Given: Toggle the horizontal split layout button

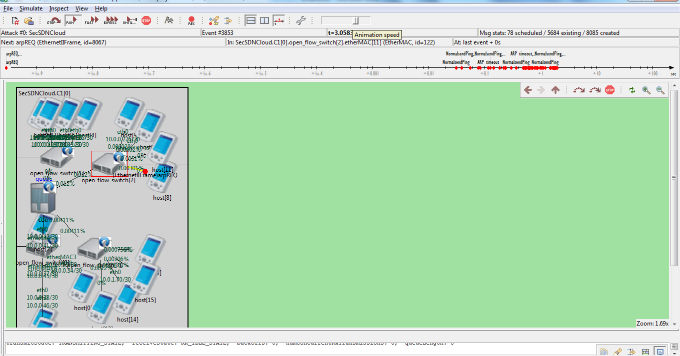Looking at the screenshot, I should click(x=251, y=20).
